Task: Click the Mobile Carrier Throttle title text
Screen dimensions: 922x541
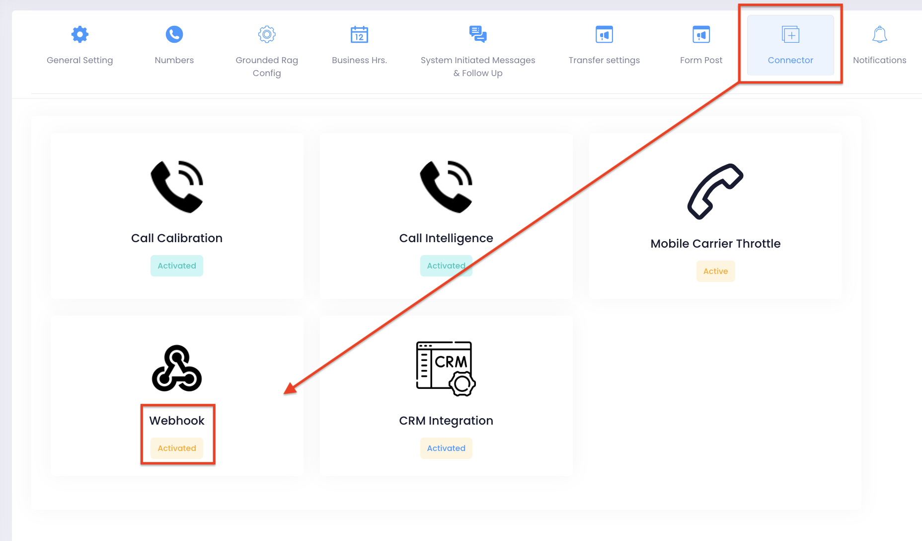Action: [715, 244]
